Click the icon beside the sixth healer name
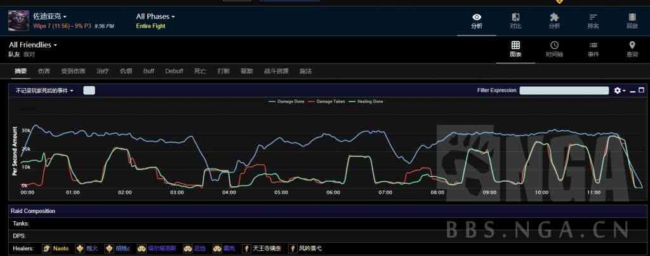Viewport: 650px width, 256px height. point(217,248)
